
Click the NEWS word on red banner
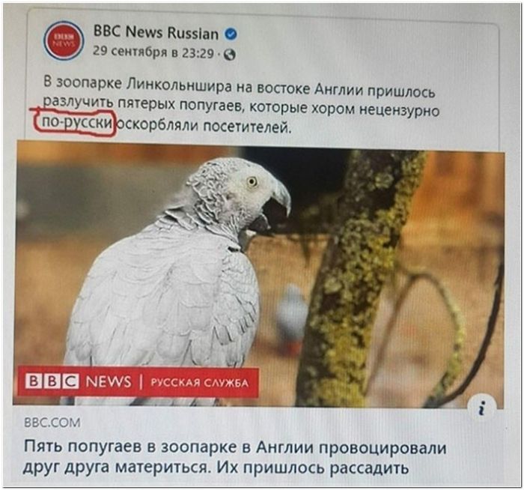click(109, 381)
